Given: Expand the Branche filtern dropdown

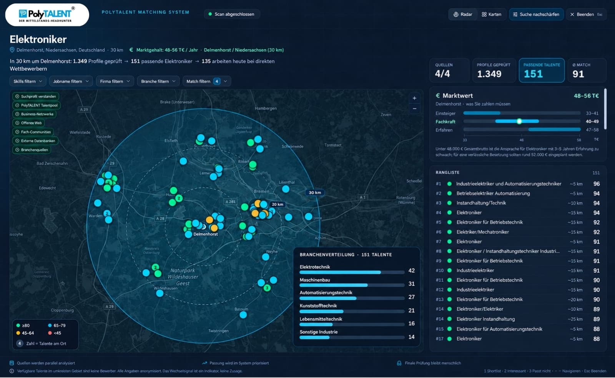Looking at the screenshot, I should point(158,81).
